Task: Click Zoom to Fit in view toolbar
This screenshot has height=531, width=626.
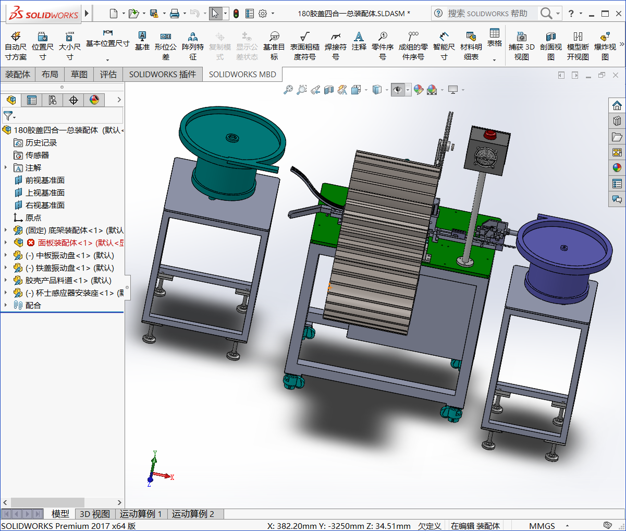Action: (x=288, y=90)
